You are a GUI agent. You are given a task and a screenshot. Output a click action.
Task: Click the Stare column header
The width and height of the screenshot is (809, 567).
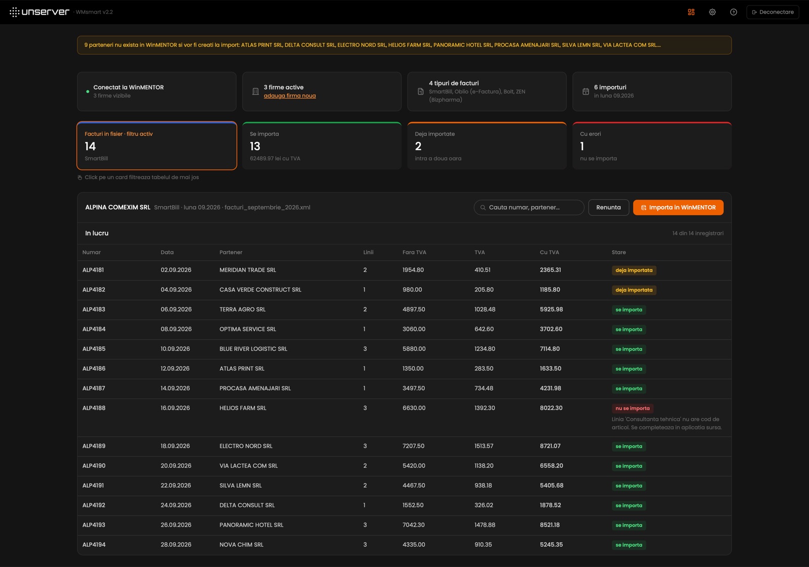(x=619, y=253)
